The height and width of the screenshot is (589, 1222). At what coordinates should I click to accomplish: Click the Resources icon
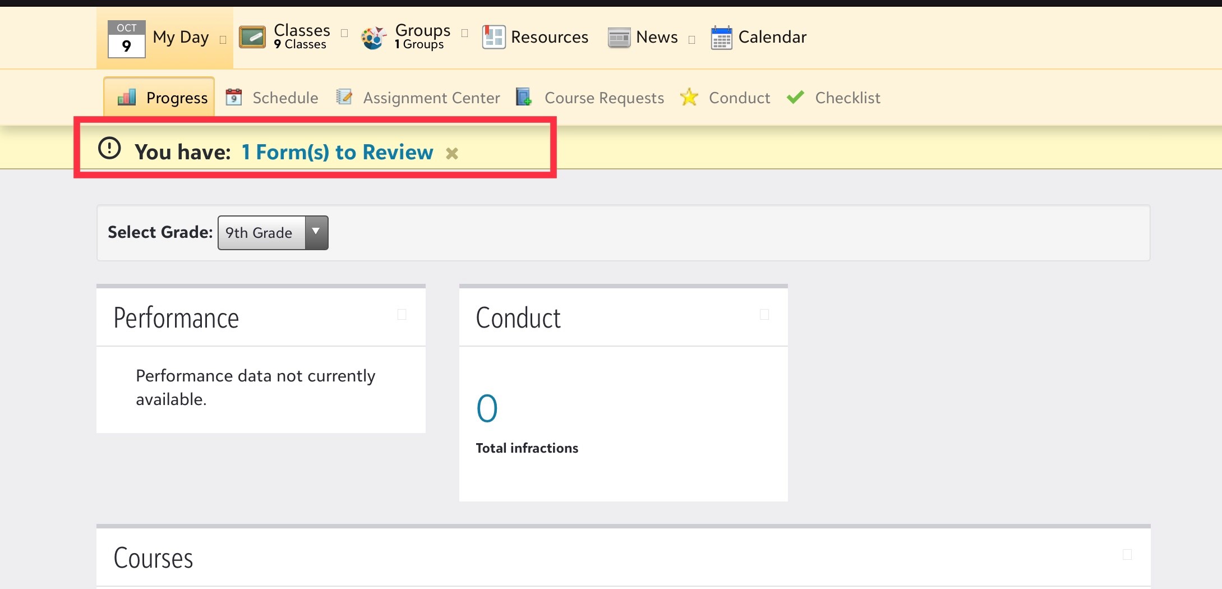tap(494, 37)
